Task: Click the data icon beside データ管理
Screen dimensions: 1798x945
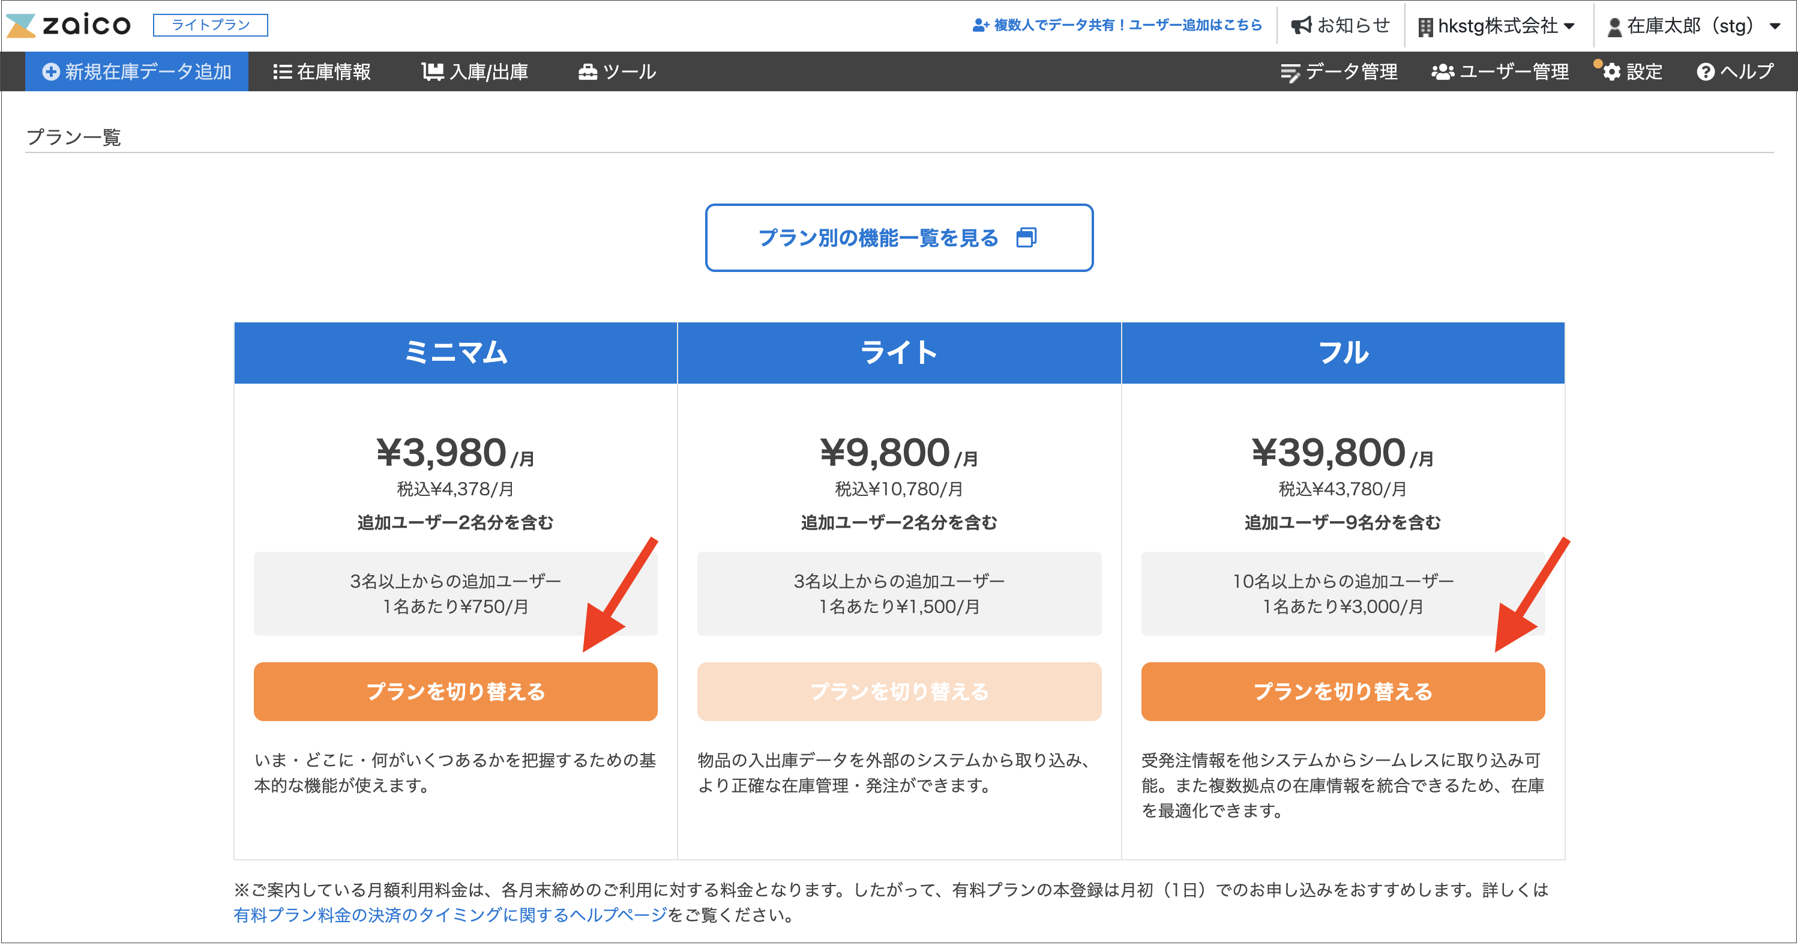Action: [1290, 73]
